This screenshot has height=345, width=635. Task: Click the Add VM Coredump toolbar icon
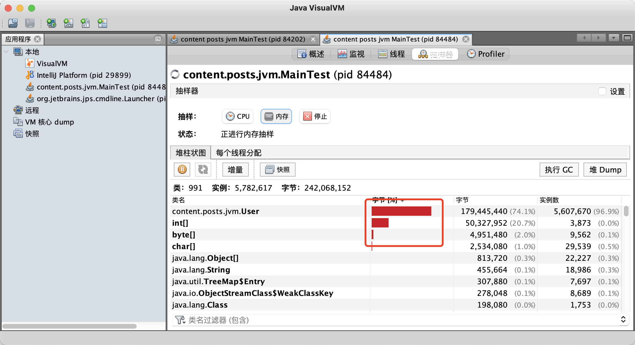(x=85, y=23)
